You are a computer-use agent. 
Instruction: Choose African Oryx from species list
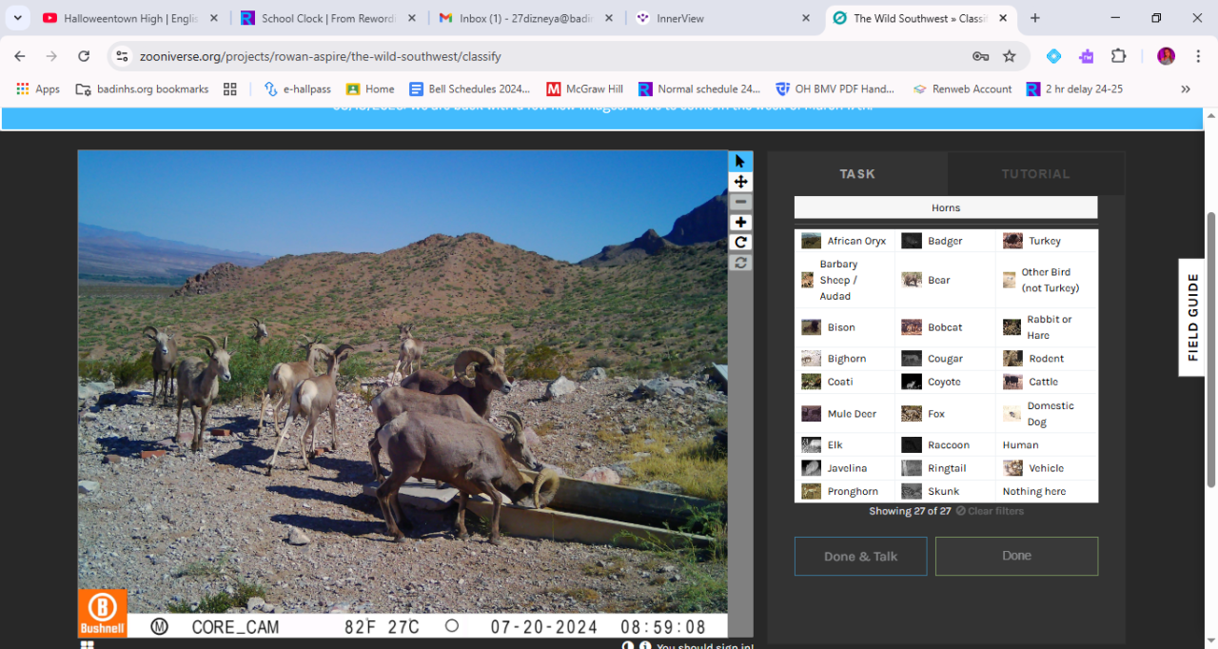845,241
